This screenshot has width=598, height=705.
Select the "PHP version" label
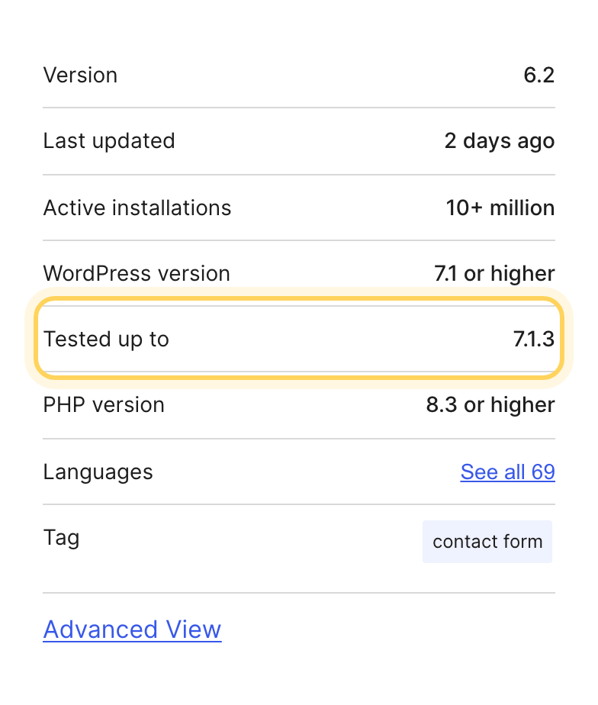coord(104,404)
